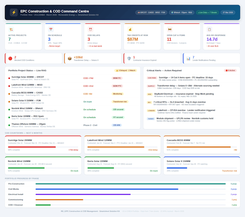The width and height of the screenshot is (245, 217).
Task: Open the Lakefront CP-014 overdue alert
Action: pos(192,111)
